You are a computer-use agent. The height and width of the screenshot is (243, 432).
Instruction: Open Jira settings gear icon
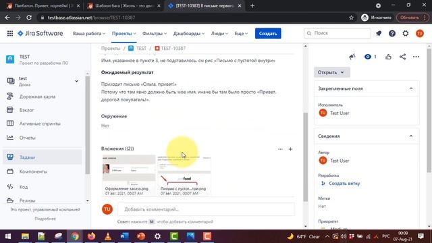coord(405,33)
